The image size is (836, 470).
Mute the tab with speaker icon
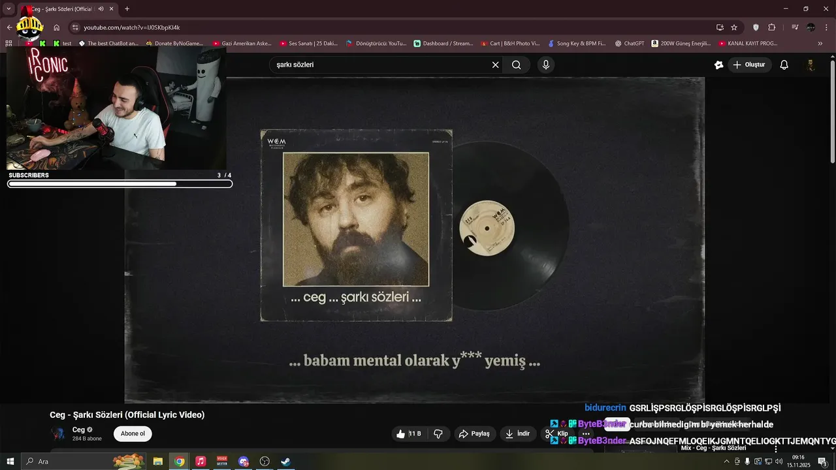[101, 9]
